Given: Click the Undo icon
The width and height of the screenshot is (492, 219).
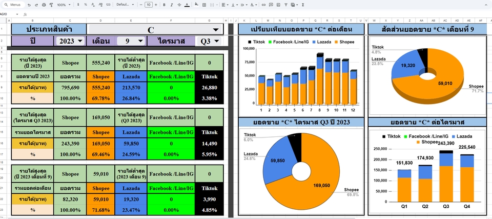Looking at the screenshot, I should click(x=29, y=5).
